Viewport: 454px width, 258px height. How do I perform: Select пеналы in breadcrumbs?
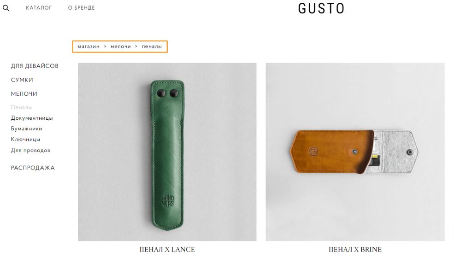coord(152,47)
